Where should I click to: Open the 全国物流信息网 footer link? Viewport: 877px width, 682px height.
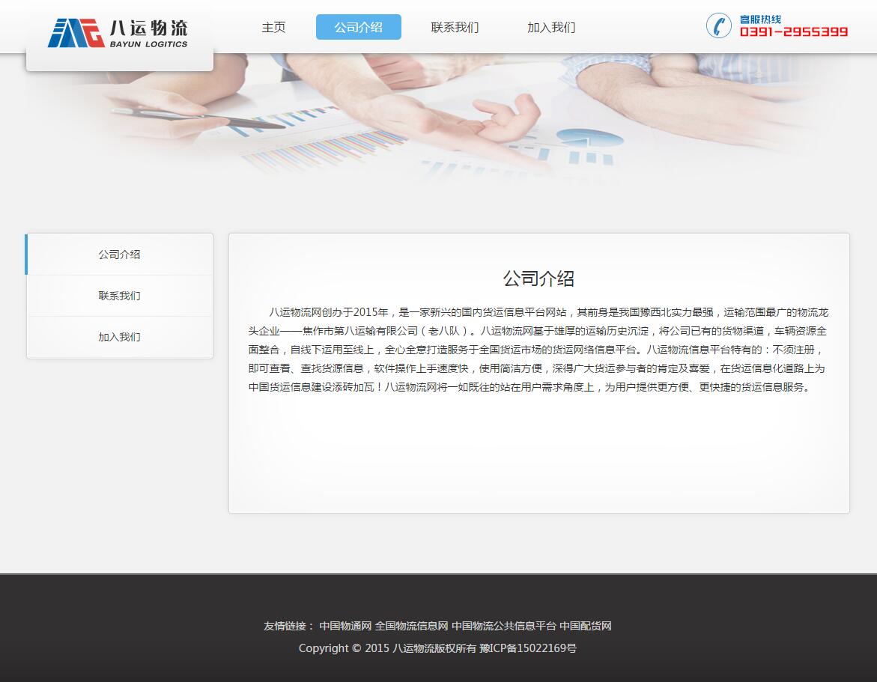click(x=411, y=626)
